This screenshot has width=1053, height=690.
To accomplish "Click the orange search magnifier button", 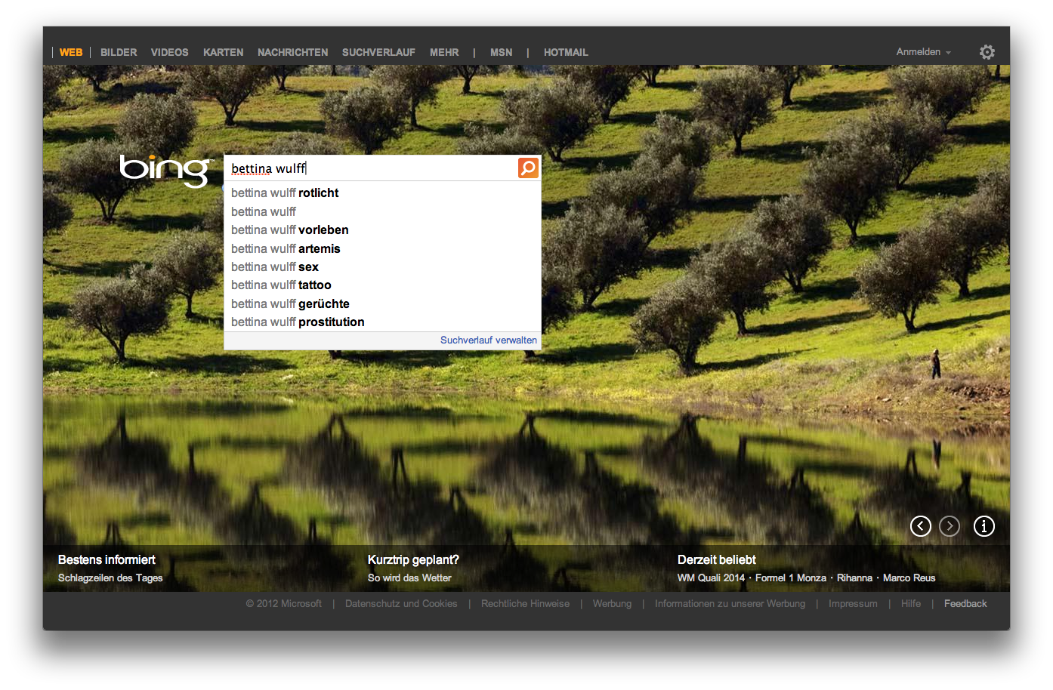I will click(528, 168).
